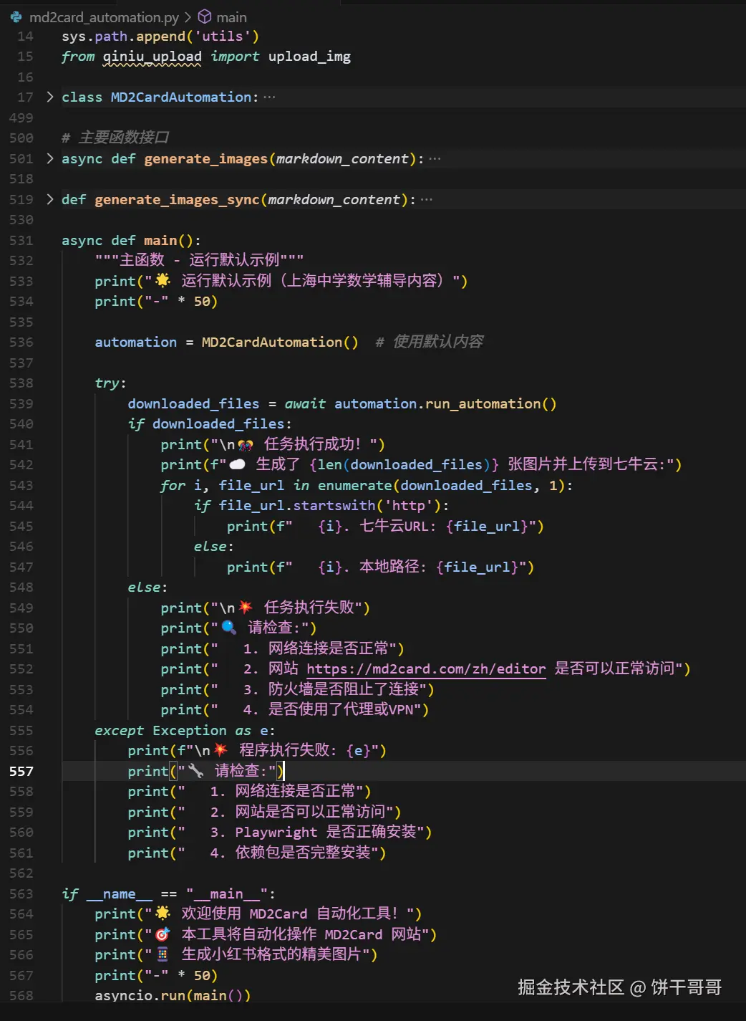The height and width of the screenshot is (1021, 746).
Task: Expand the folded class MD2CardAutomation
Action: coord(49,97)
